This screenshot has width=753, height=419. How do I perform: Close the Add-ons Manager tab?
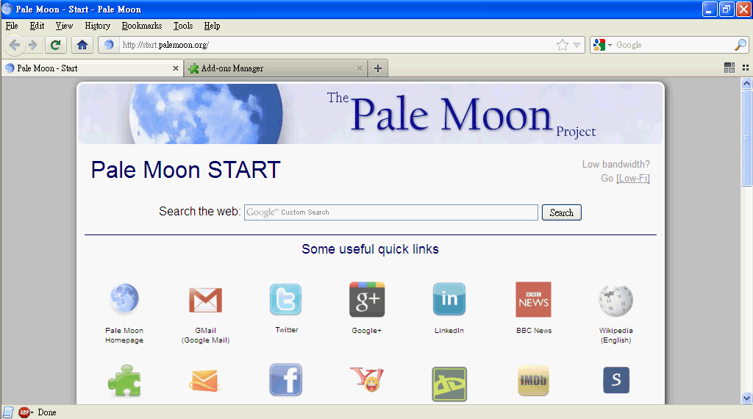click(359, 68)
